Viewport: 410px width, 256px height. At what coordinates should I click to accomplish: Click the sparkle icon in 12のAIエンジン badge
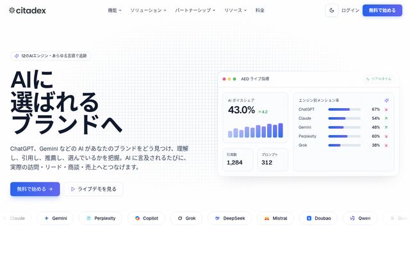point(17,56)
